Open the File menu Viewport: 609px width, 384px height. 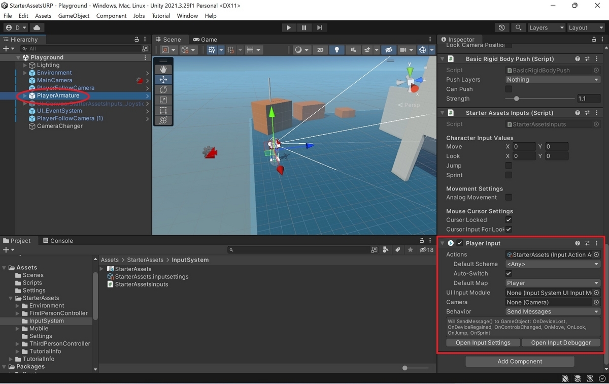point(8,16)
